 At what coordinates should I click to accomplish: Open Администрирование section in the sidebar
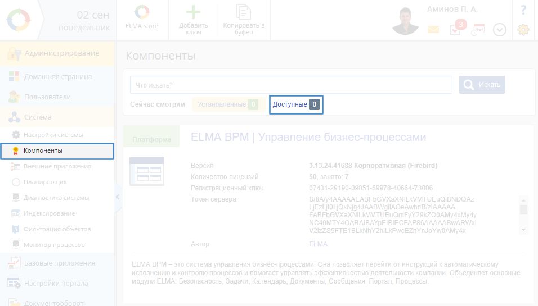tap(57, 53)
